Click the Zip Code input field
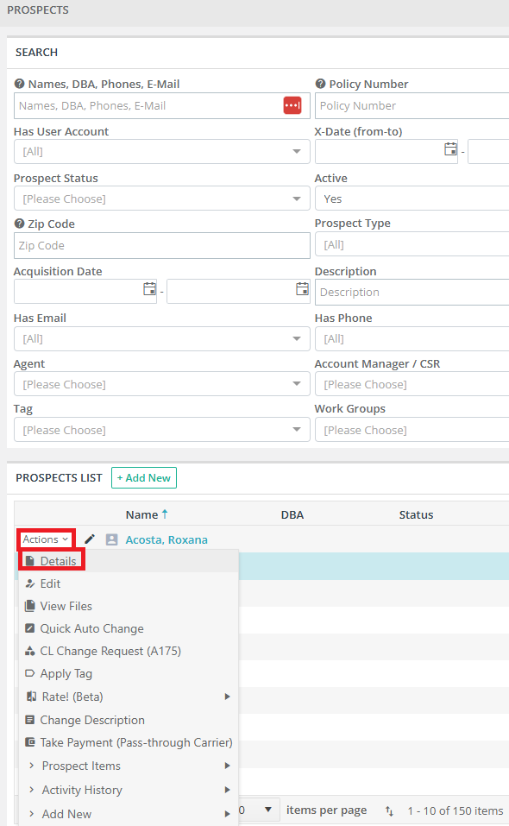 (161, 245)
